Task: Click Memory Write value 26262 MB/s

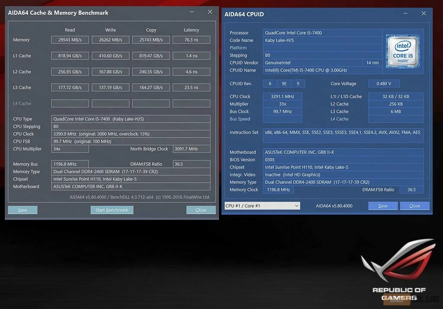Action: (x=110, y=40)
